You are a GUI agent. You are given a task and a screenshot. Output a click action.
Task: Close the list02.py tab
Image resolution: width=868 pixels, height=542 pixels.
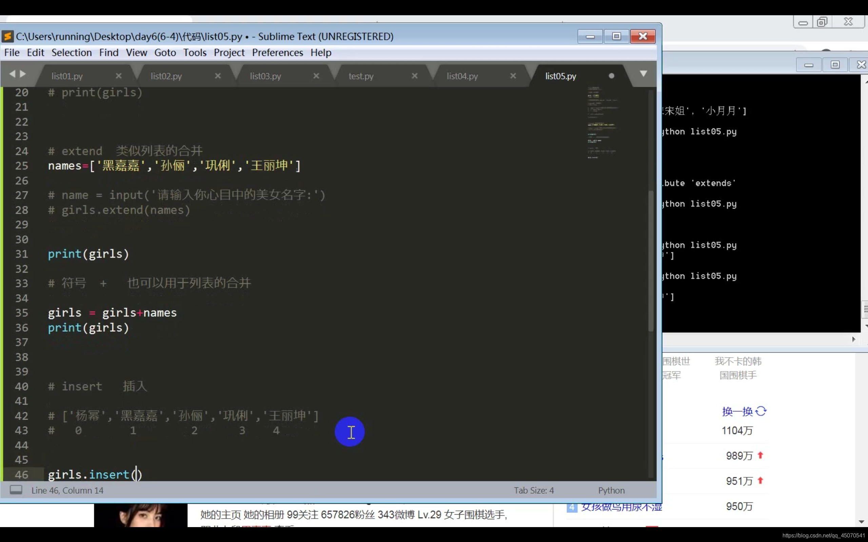tap(218, 76)
